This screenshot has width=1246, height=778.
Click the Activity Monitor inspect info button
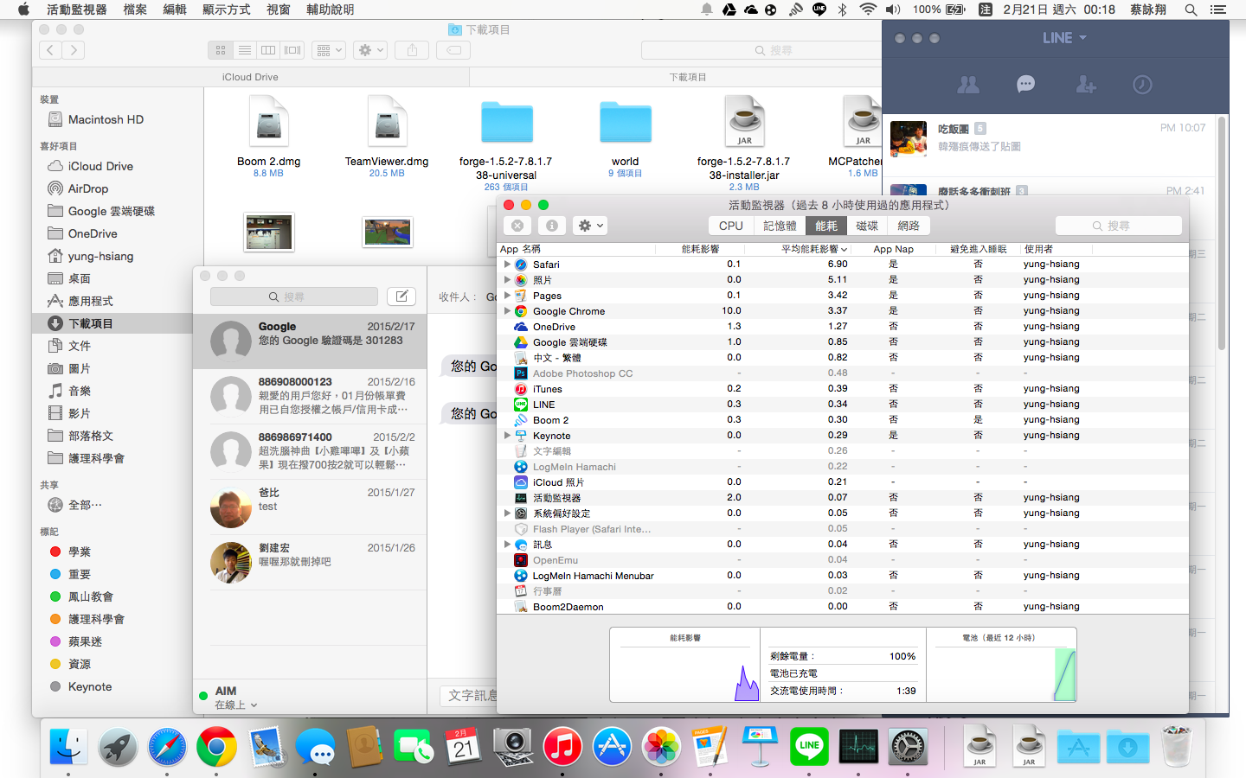pos(552,226)
